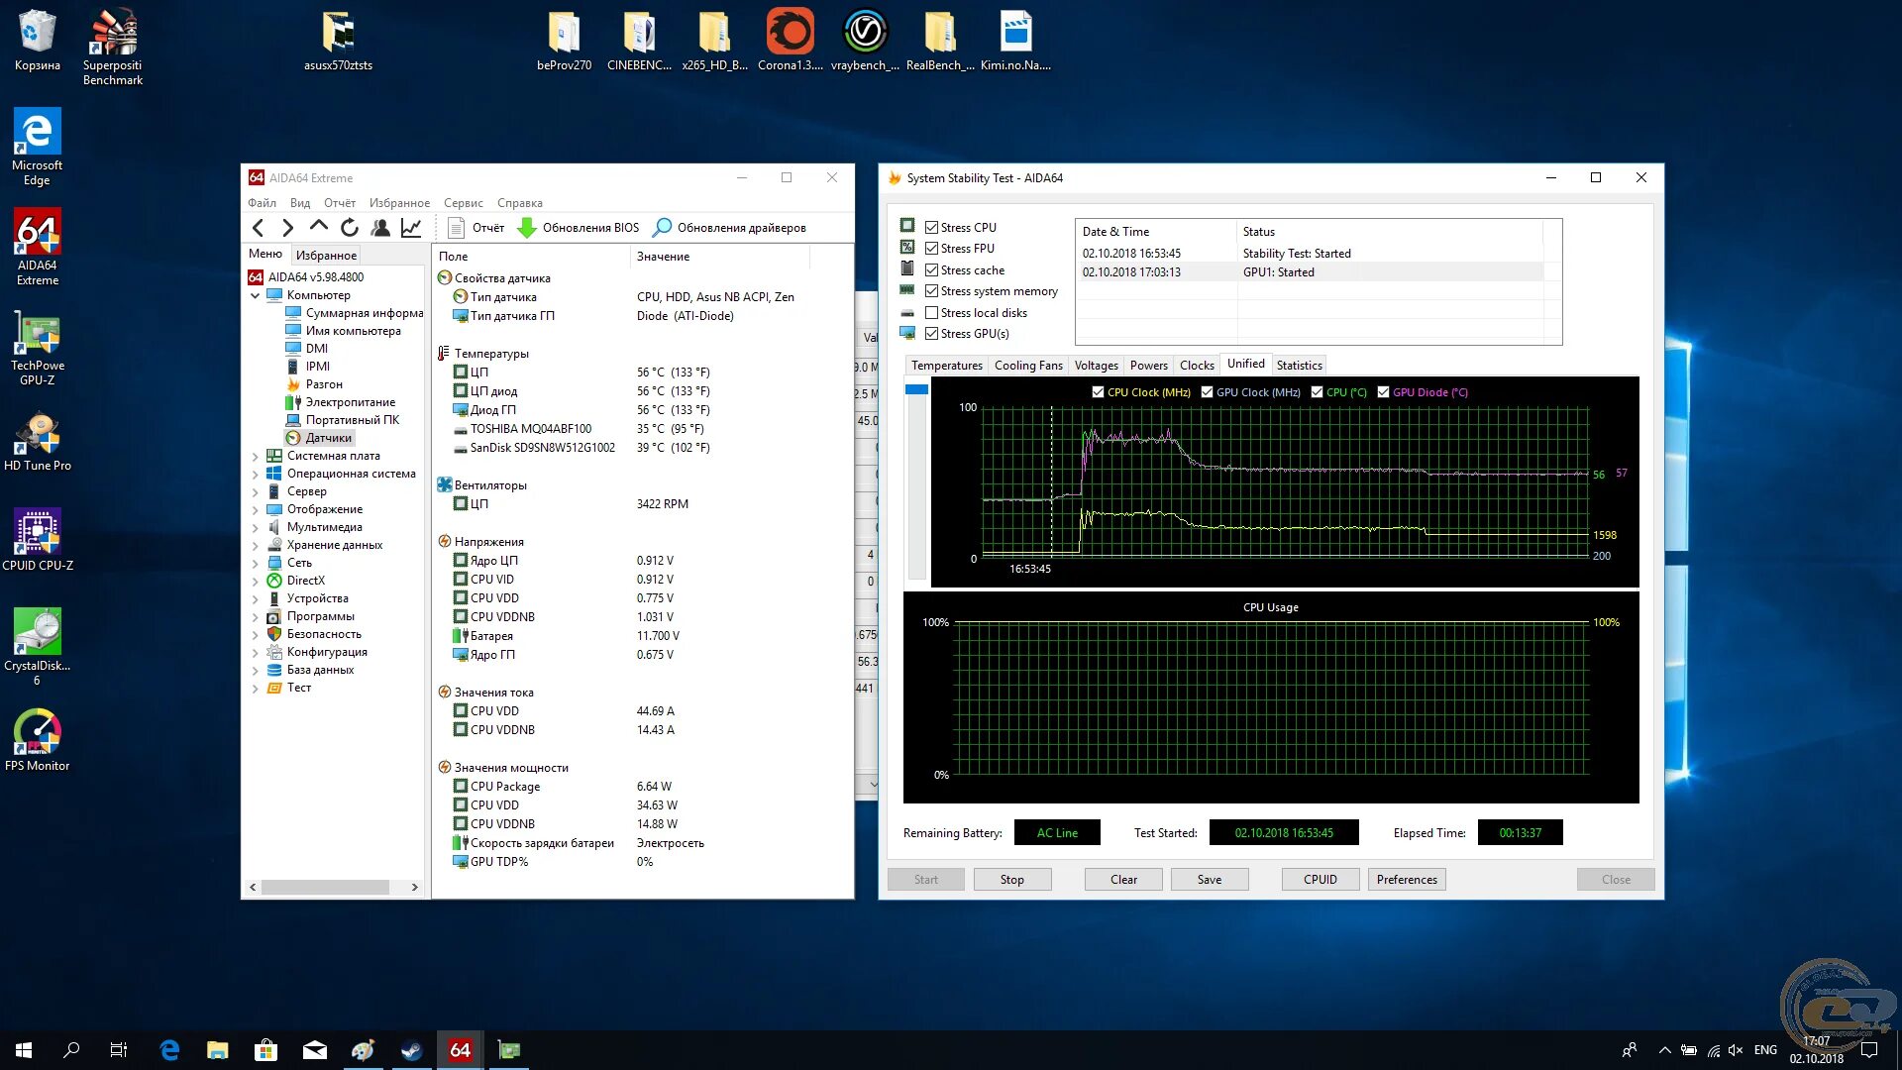The height and width of the screenshot is (1070, 1902).
Task: Select the GPU1: Started status row
Action: coord(1278,271)
